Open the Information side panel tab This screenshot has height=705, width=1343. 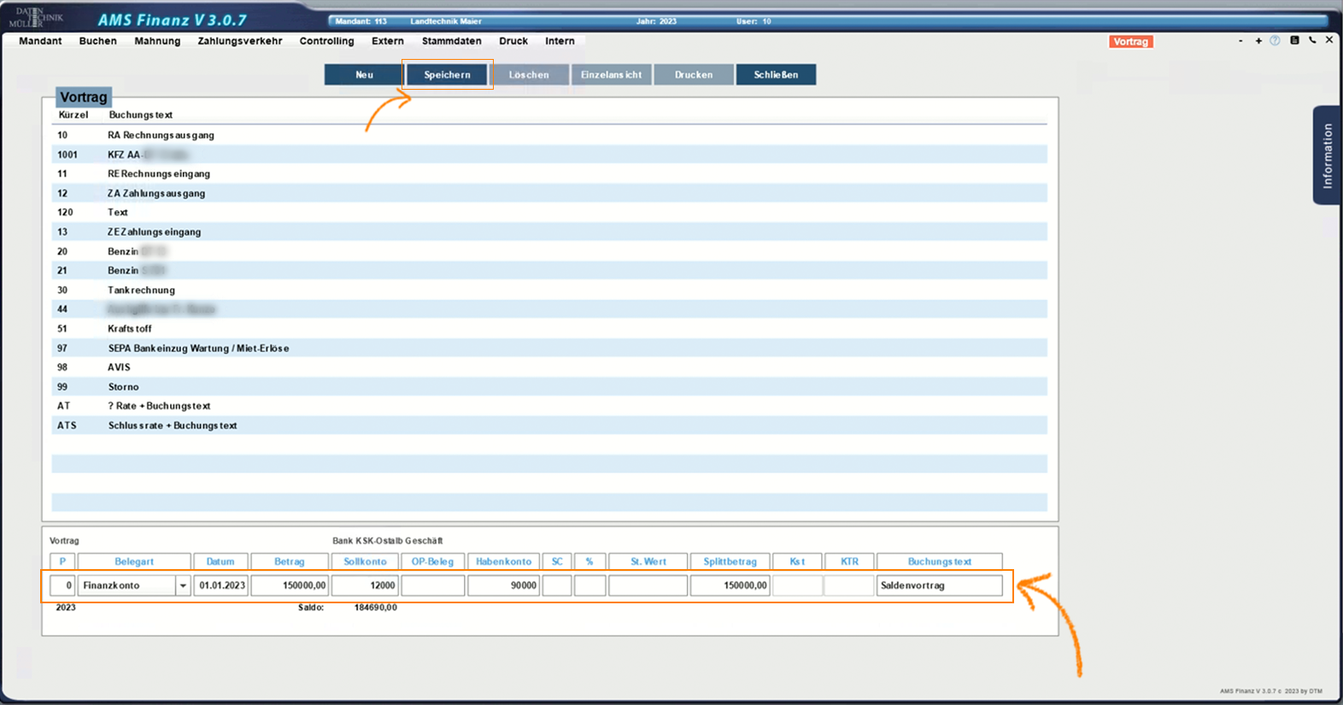coord(1326,156)
